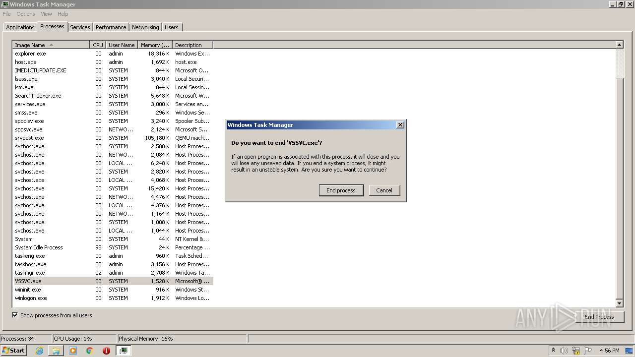Show hidden system tray icons

553,351
